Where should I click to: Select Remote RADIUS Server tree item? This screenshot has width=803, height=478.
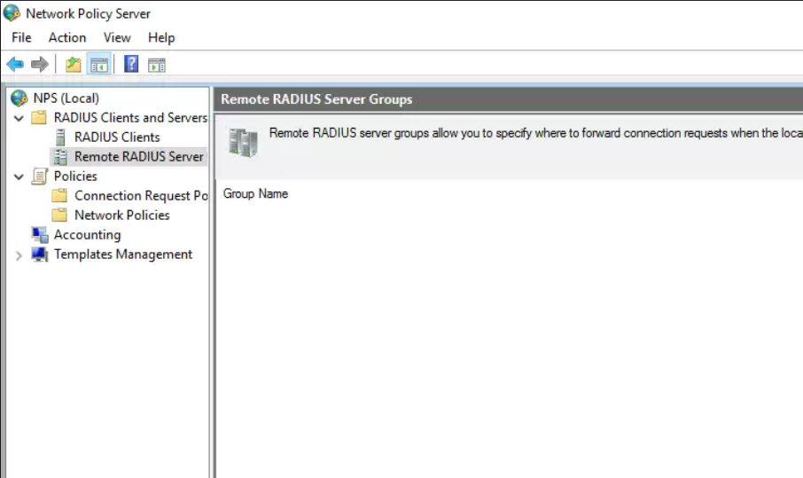tap(139, 156)
